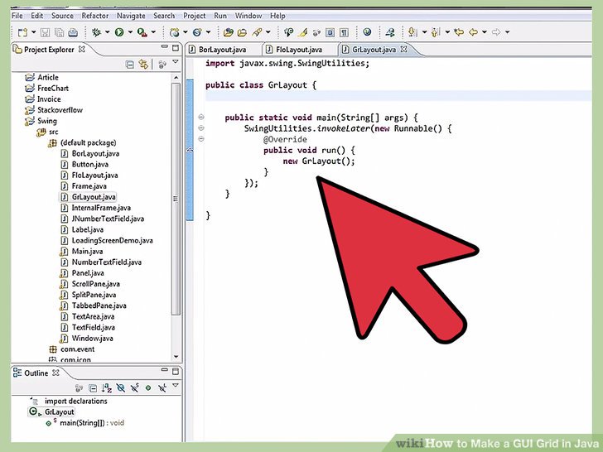This screenshot has width=603, height=452.
Task: Minimize the Outline view
Action: click(x=165, y=370)
